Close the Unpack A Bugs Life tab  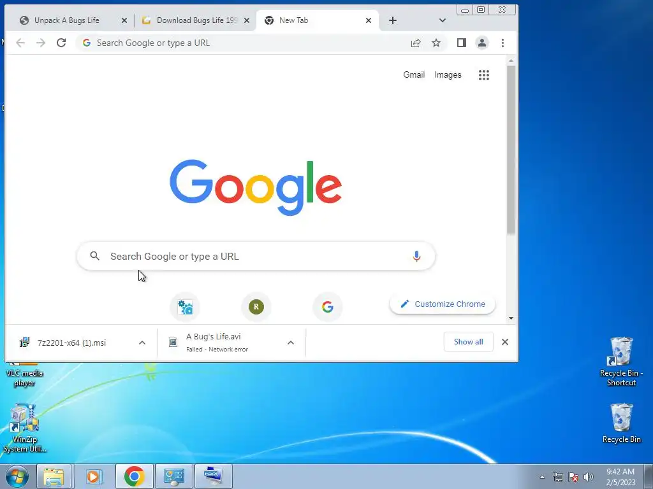(124, 20)
